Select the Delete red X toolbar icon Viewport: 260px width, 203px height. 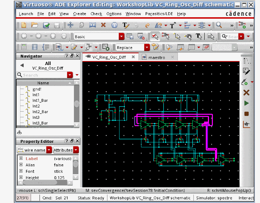click(x=103, y=25)
